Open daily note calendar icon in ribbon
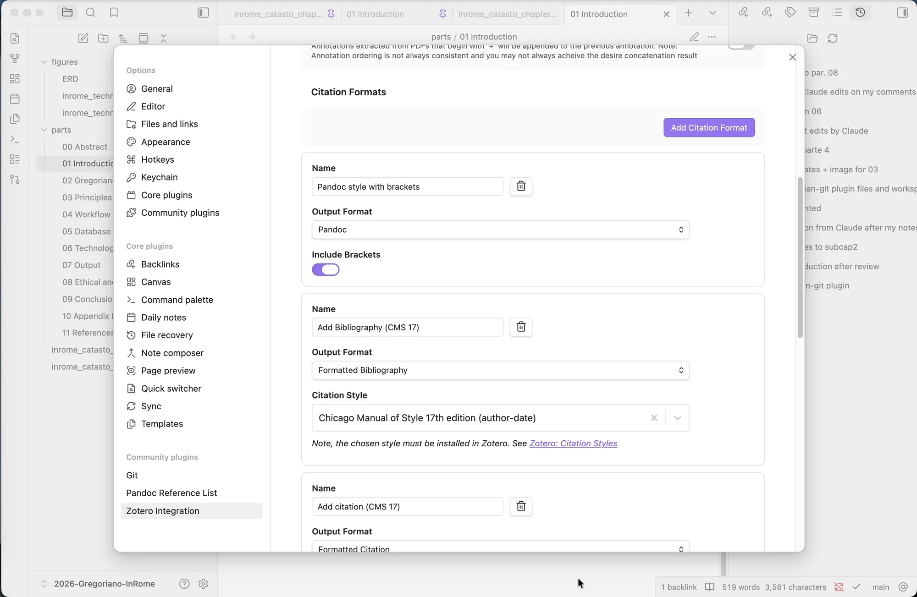The image size is (917, 597). pyautogui.click(x=15, y=99)
